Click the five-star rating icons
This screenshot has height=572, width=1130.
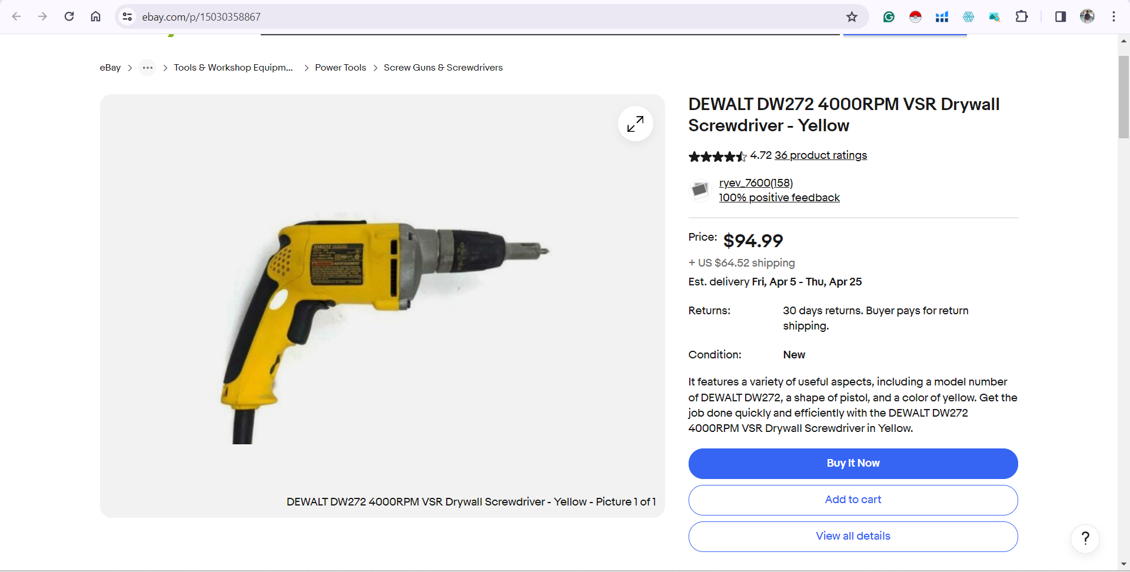pos(717,156)
